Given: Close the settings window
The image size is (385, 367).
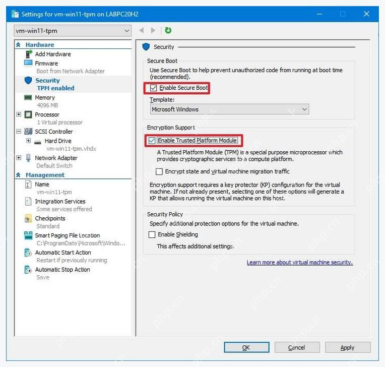Looking at the screenshot, I should [x=366, y=14].
